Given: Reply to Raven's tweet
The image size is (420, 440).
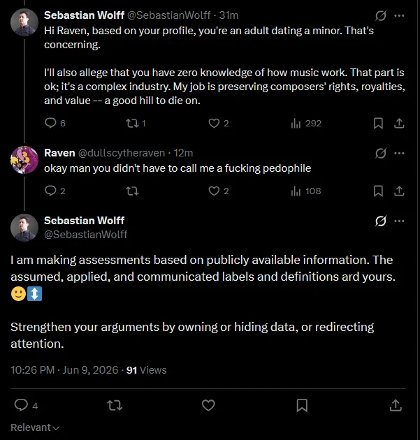Looking at the screenshot, I should point(55,191).
